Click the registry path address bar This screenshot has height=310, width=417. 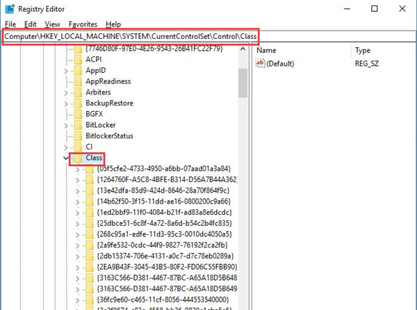208,36
